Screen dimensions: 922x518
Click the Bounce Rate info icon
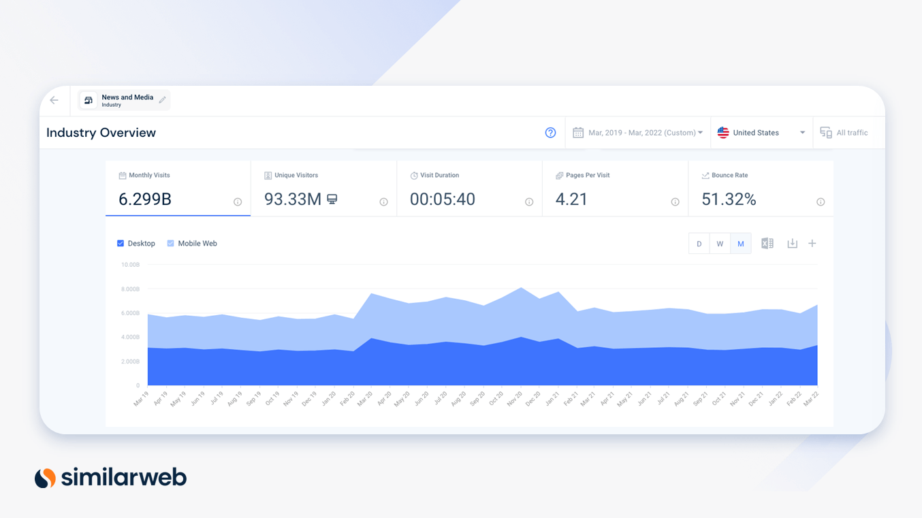pyautogui.click(x=820, y=201)
